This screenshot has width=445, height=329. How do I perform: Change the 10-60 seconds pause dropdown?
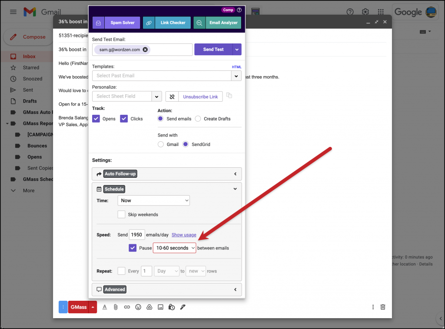pos(174,247)
